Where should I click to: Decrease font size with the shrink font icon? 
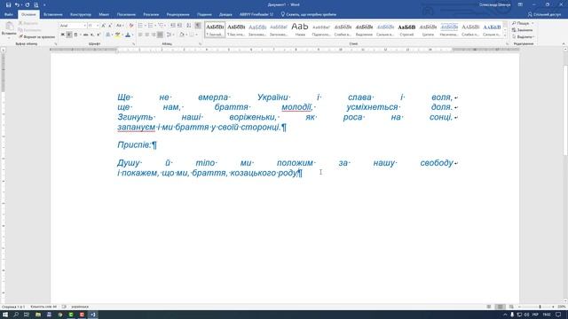110,26
